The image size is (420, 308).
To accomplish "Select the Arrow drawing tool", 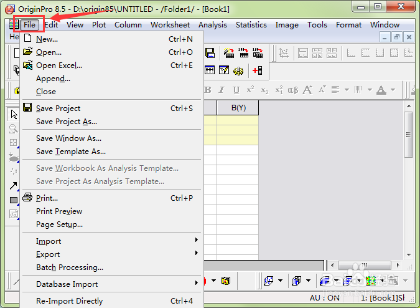I will [14, 185].
